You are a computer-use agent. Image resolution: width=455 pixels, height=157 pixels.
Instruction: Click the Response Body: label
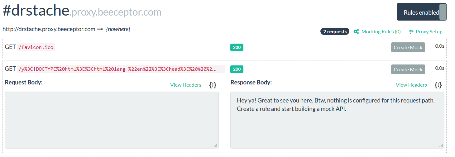[251, 82]
